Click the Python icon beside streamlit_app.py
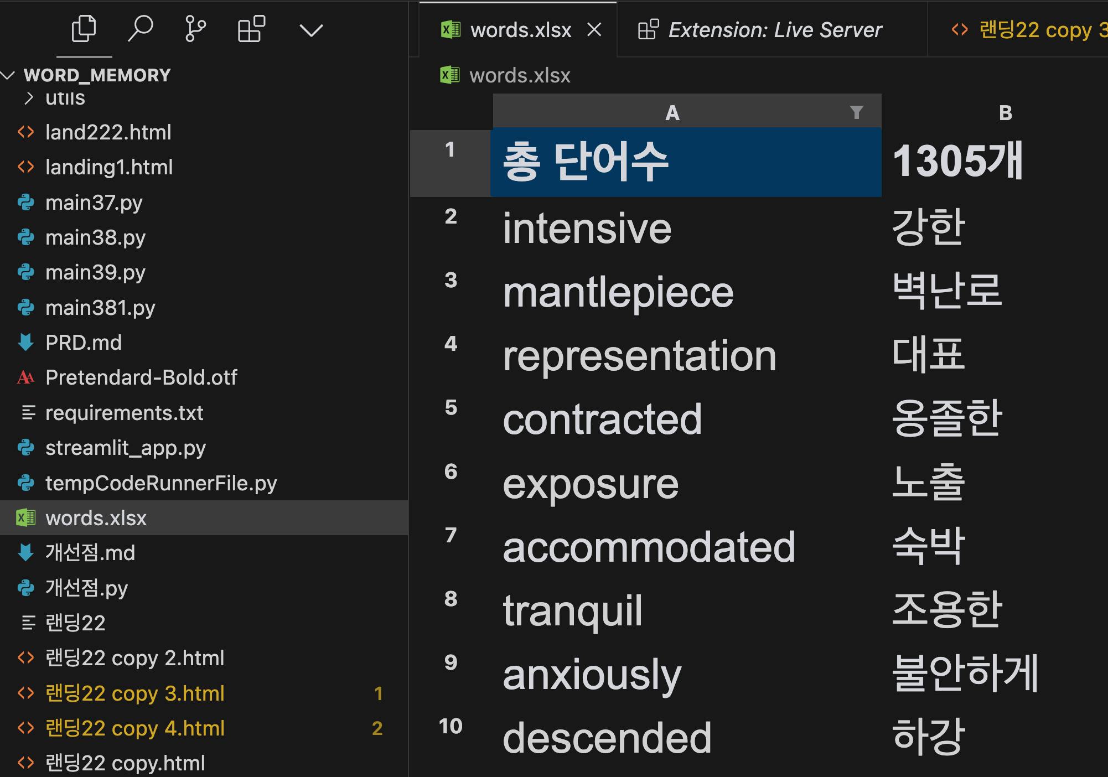 [26, 448]
